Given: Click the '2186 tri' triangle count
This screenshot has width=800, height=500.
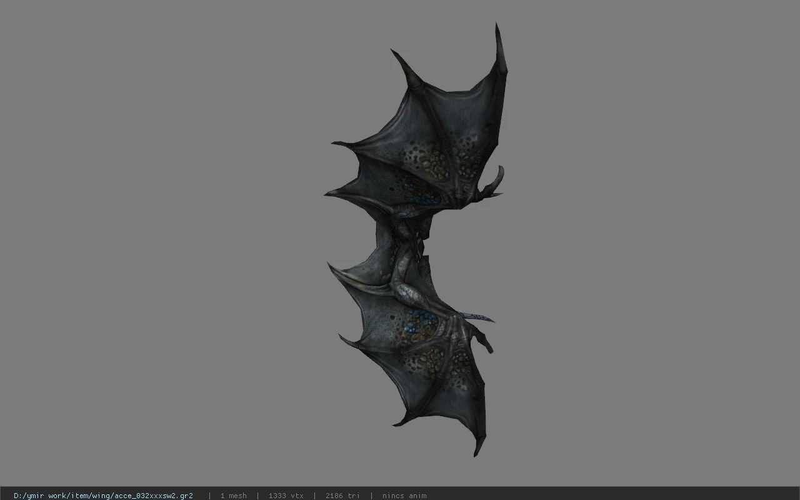Looking at the screenshot, I should [342, 496].
